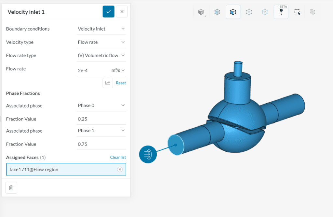Confirm settings with the blue checkmark
This screenshot has width=333, height=217.
pyautogui.click(x=108, y=11)
